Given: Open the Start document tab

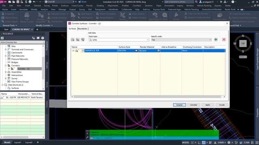Looking at the screenshot, I should pyautogui.click(x=6, y=29).
